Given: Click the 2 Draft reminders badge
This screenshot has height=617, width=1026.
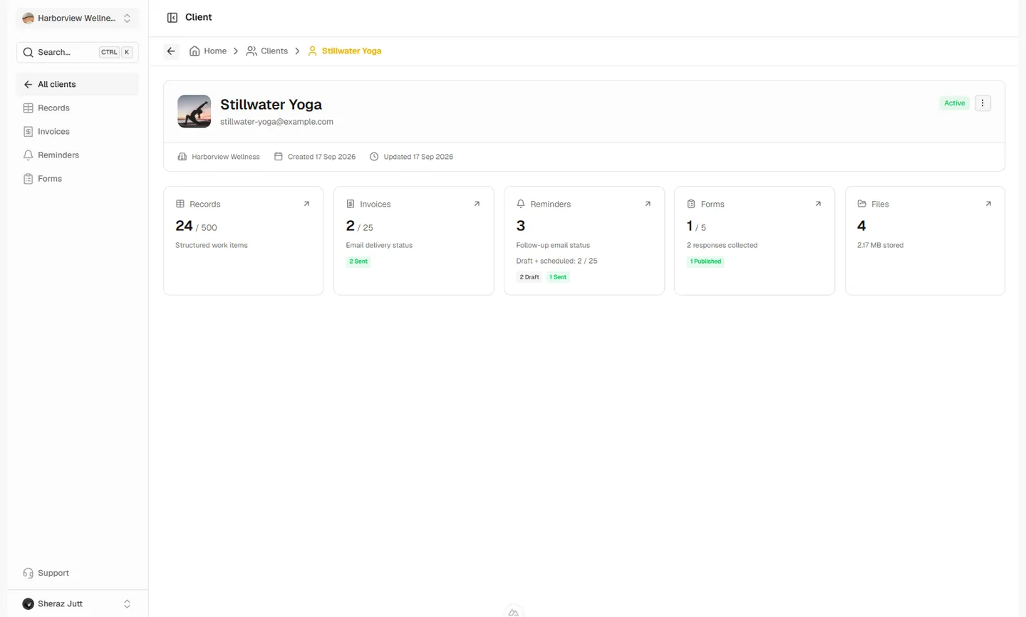Looking at the screenshot, I should point(529,277).
